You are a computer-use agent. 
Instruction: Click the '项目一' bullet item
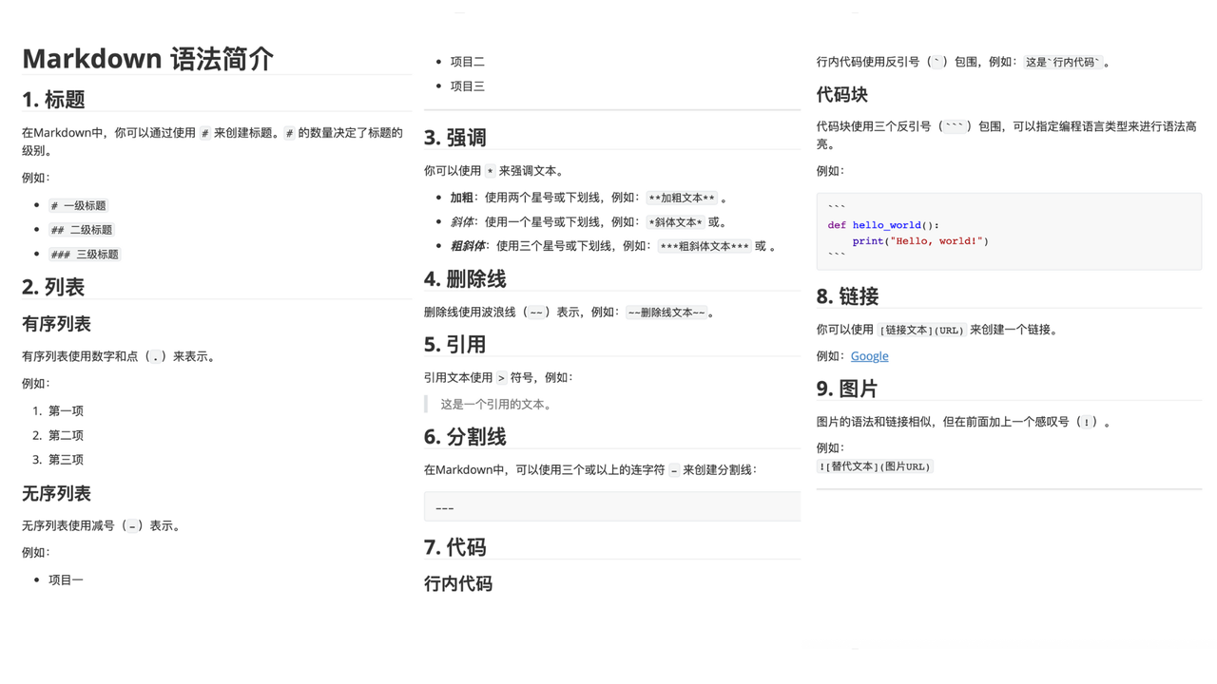pos(66,579)
